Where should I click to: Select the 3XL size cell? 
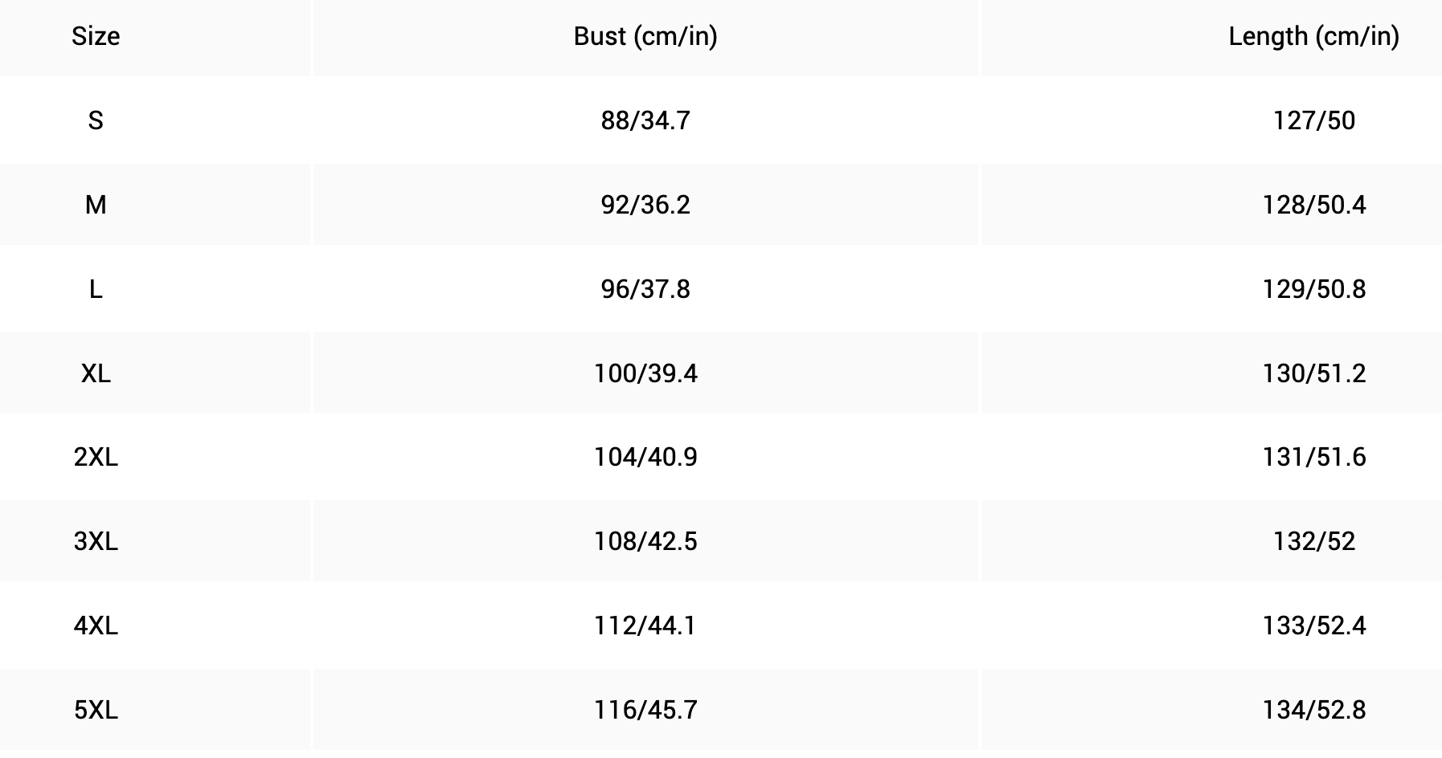[x=96, y=541]
